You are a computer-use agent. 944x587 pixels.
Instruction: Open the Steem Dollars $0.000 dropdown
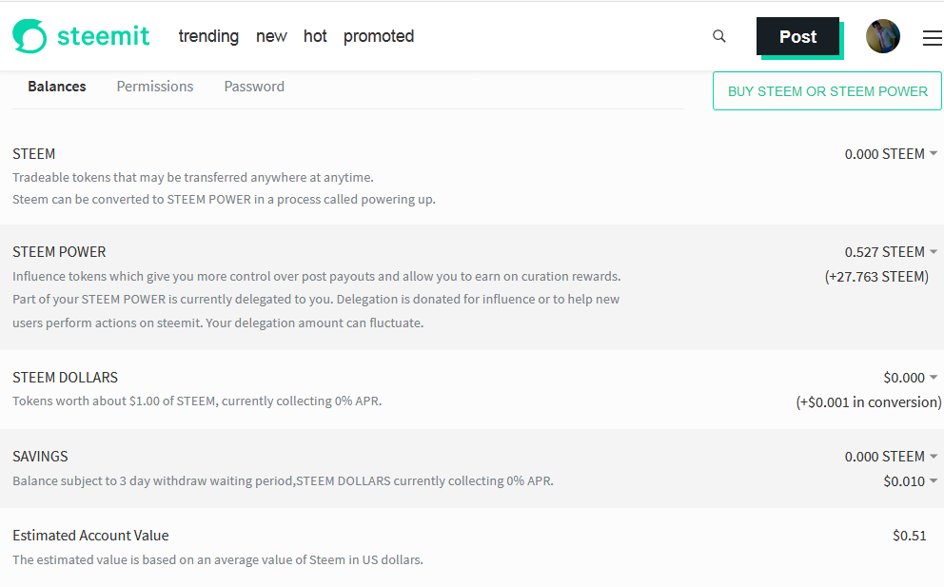(911, 378)
